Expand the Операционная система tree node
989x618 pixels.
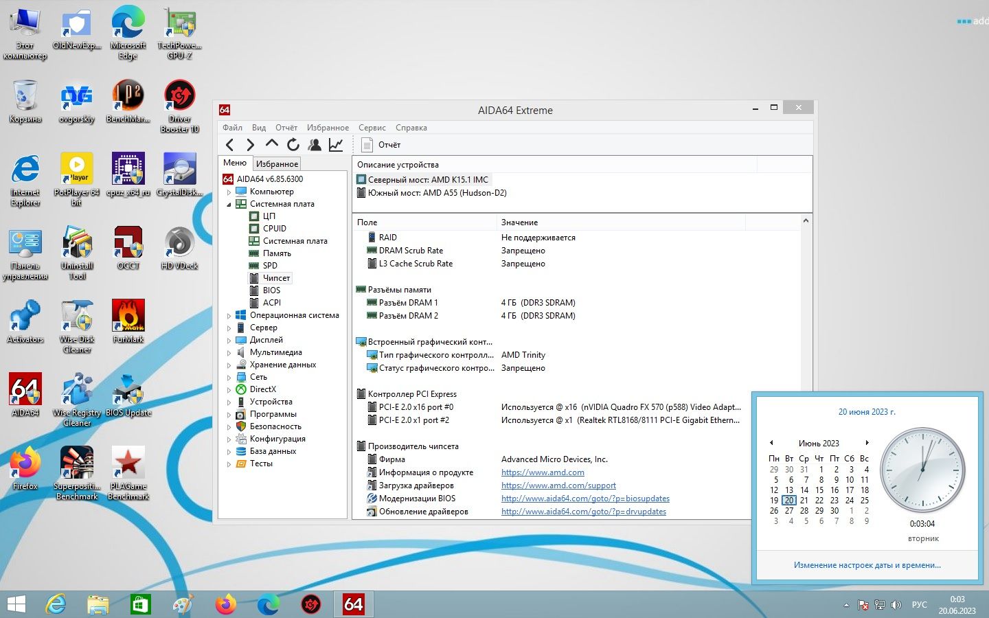coord(229,316)
